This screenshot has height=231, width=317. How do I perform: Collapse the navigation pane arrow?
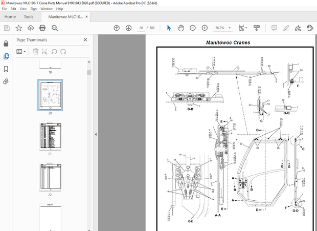(96, 134)
